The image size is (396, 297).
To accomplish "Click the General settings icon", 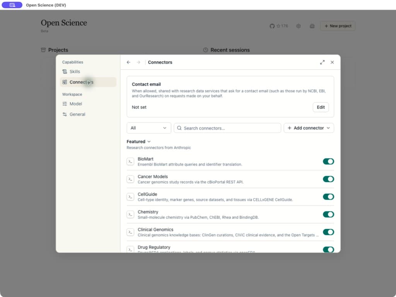I will click(65, 114).
